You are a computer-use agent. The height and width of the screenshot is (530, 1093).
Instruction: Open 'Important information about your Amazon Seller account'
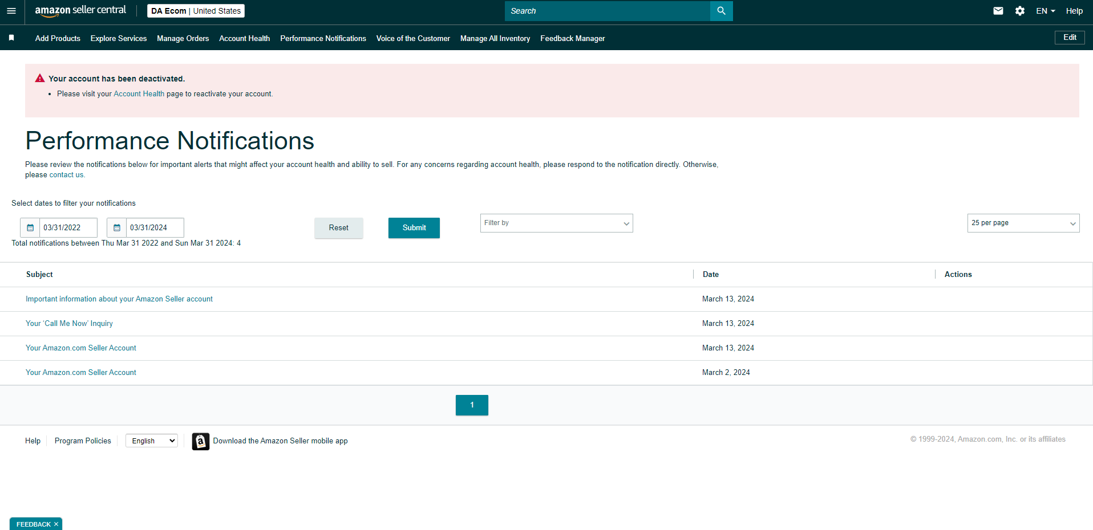(119, 299)
